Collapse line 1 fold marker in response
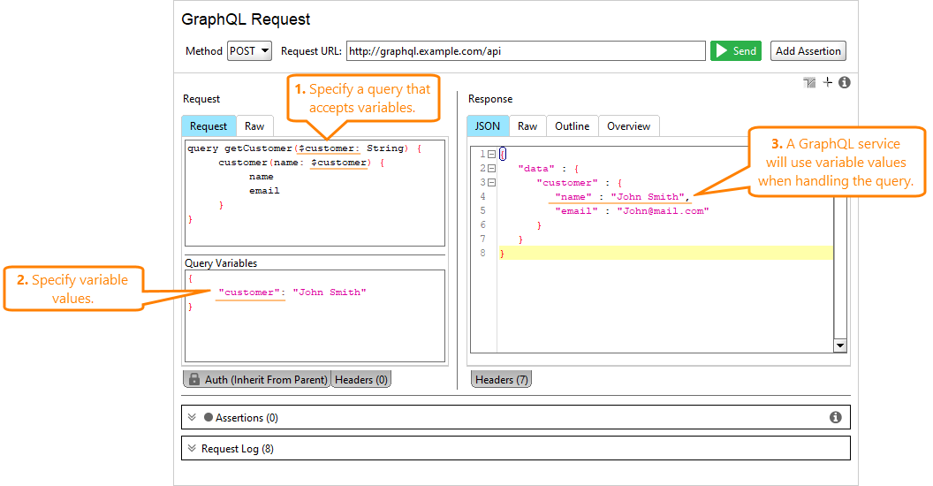 (491, 154)
